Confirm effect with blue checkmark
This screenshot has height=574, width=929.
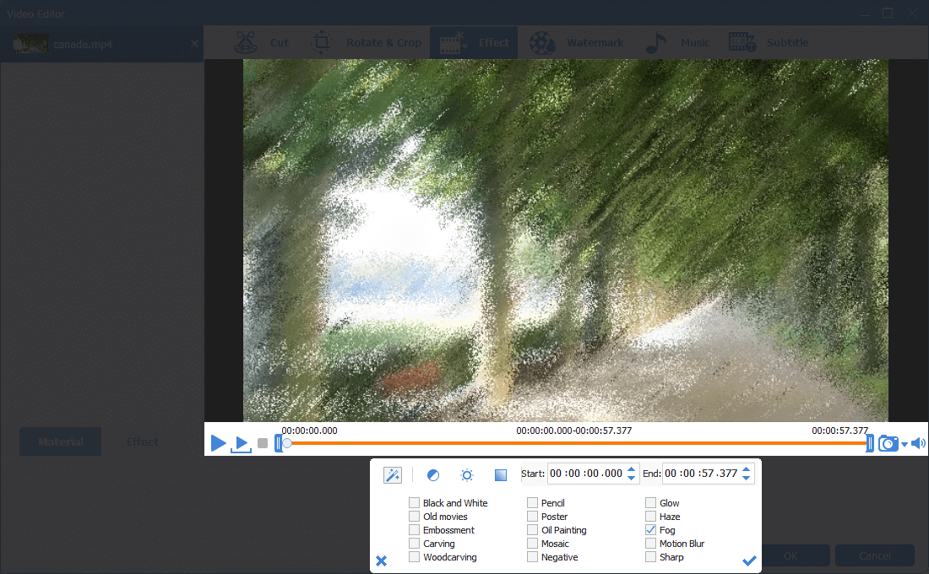tap(749, 560)
